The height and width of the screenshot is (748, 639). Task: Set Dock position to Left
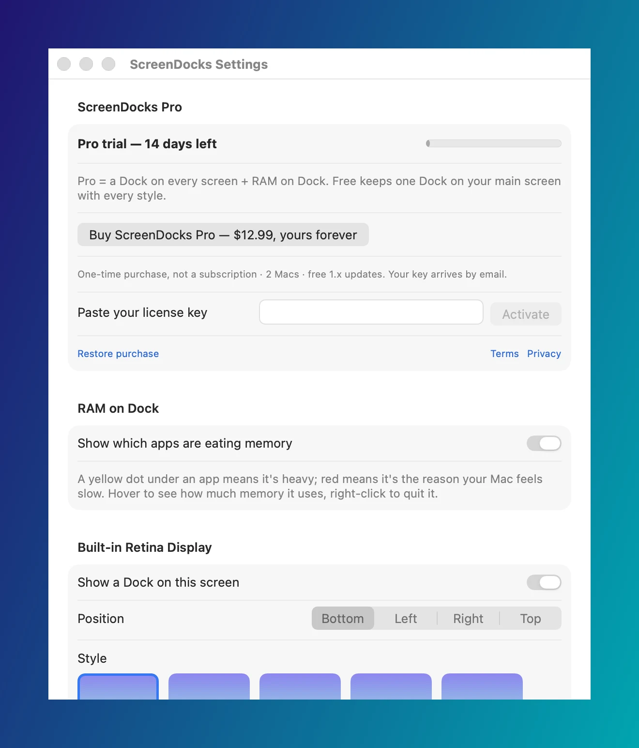coord(406,619)
